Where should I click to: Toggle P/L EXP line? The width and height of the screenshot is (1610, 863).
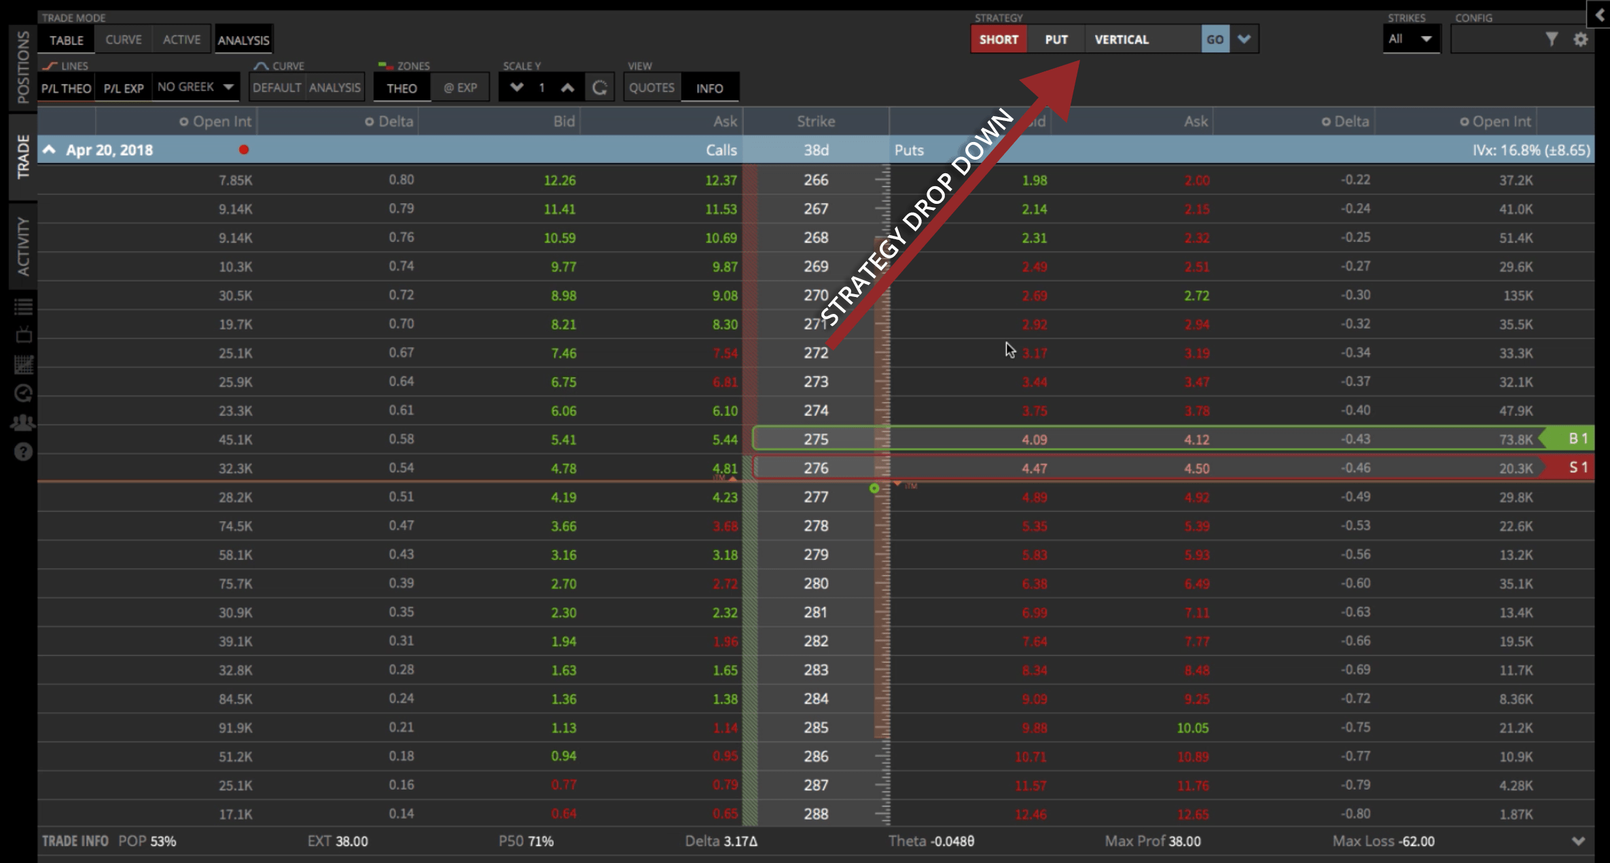tap(124, 88)
